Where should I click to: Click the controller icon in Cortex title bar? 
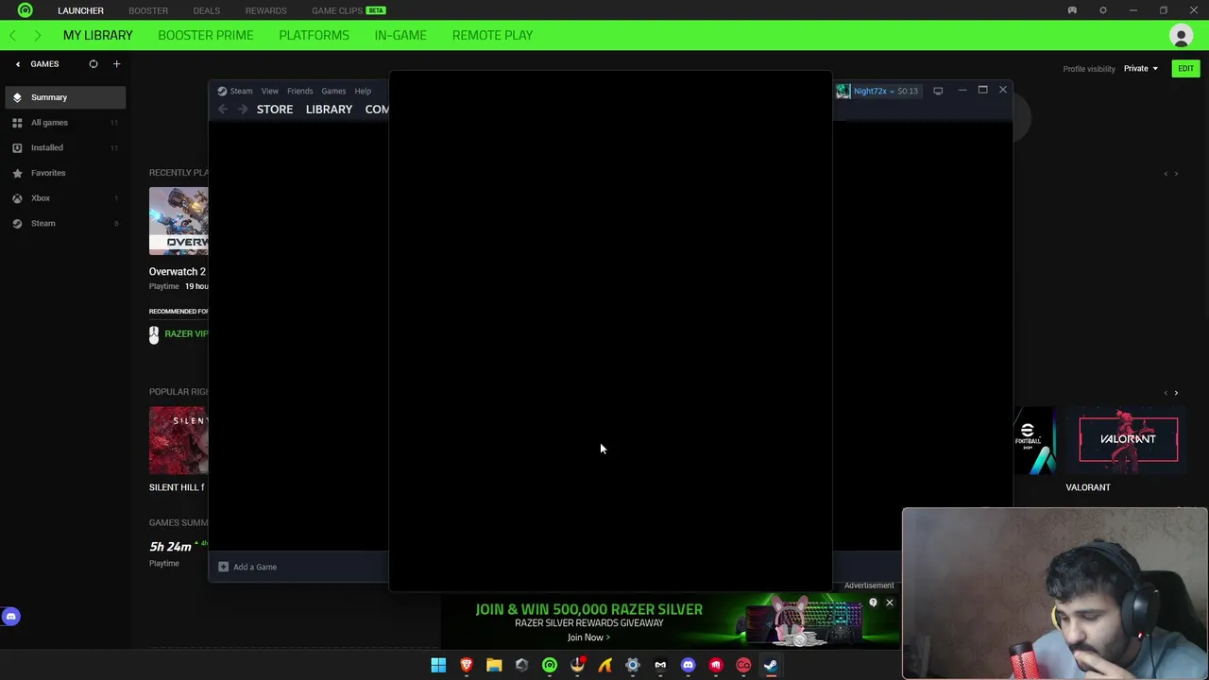tap(1072, 10)
